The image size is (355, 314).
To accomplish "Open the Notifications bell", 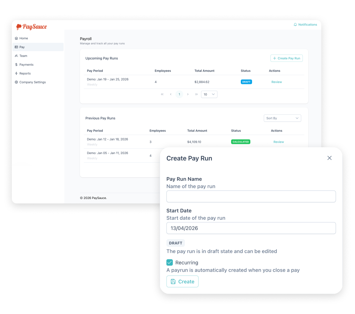I will pos(305,25).
